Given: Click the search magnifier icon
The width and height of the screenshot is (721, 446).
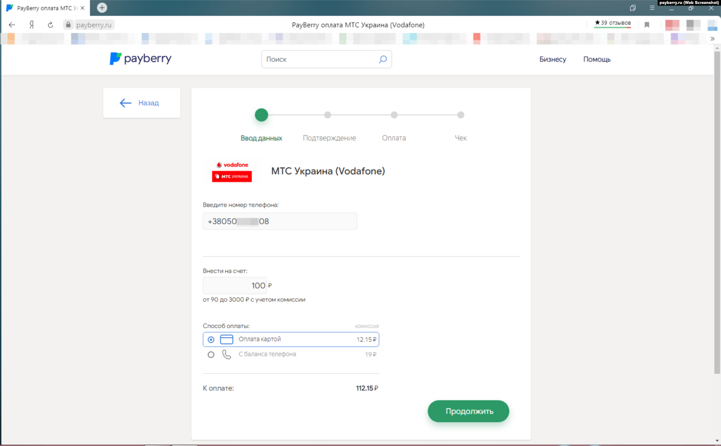Looking at the screenshot, I should [x=383, y=59].
